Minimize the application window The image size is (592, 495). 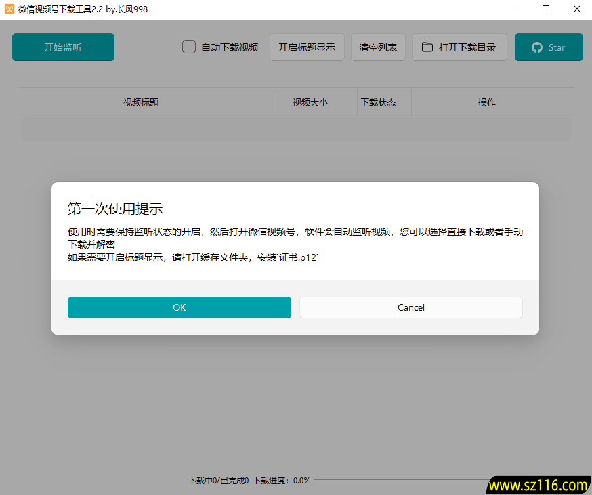(x=515, y=9)
